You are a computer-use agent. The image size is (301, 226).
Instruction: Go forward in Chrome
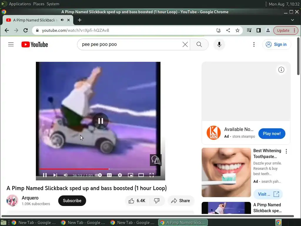point(16,30)
